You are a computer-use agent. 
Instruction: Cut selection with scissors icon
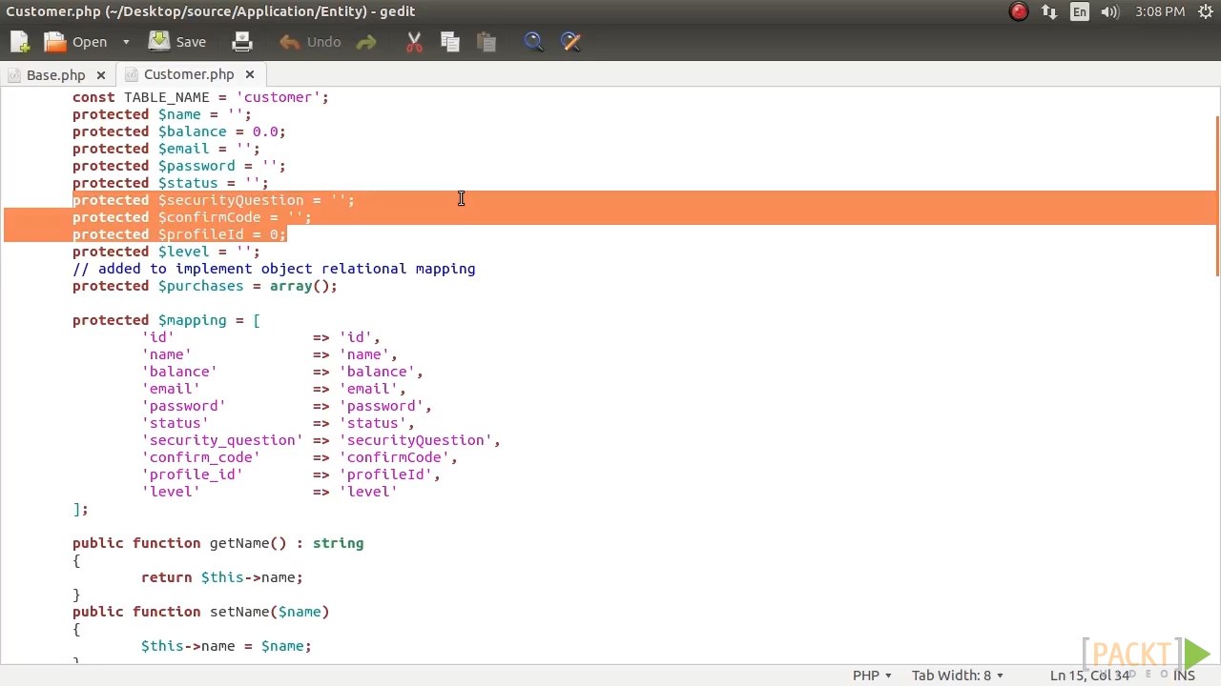coord(414,42)
